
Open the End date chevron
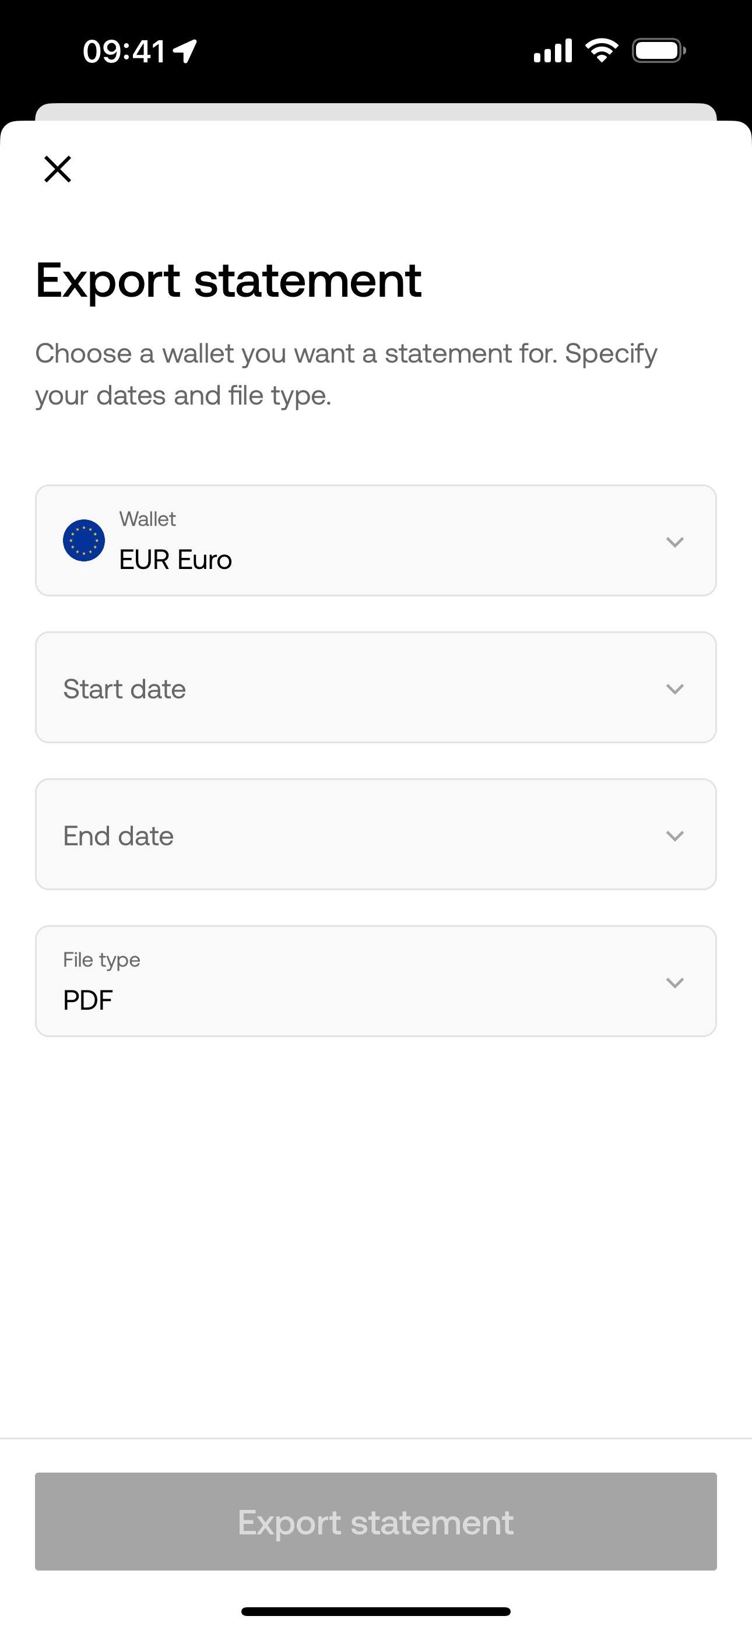pos(675,835)
